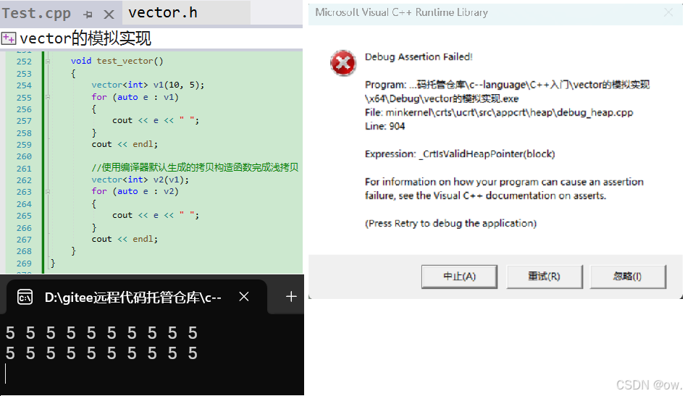Image resolution: width=685 pixels, height=396 pixels.
Task: Click the 忽略(I) ignore button
Action: [627, 277]
